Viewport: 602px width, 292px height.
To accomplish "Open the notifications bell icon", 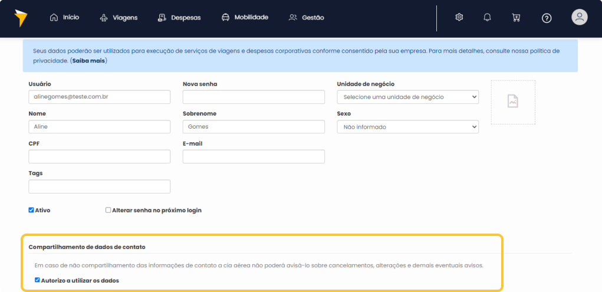I will tap(487, 18).
